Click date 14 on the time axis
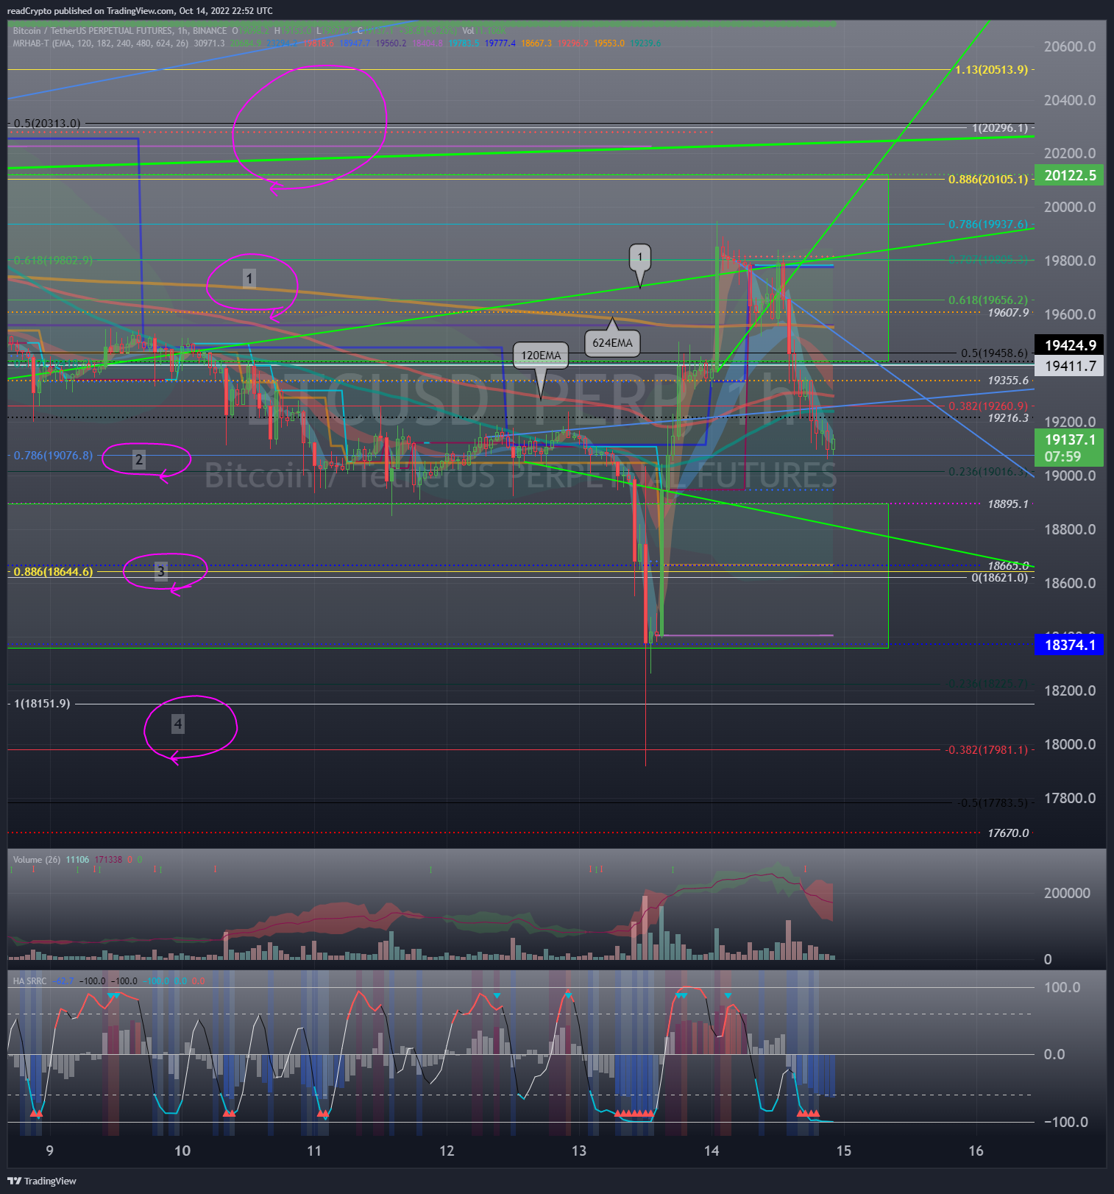Screen dimensions: 1114x1194 click(711, 1151)
